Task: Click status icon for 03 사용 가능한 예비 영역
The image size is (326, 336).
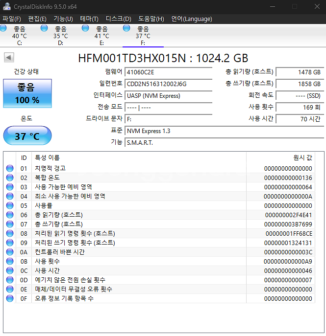Action: pyautogui.click(x=10, y=187)
